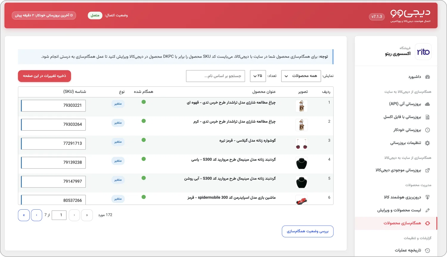Click the page number input box

tap(59, 215)
